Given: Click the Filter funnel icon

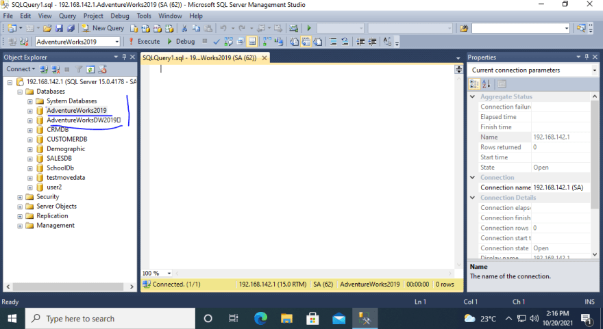Looking at the screenshot, I should (x=78, y=70).
